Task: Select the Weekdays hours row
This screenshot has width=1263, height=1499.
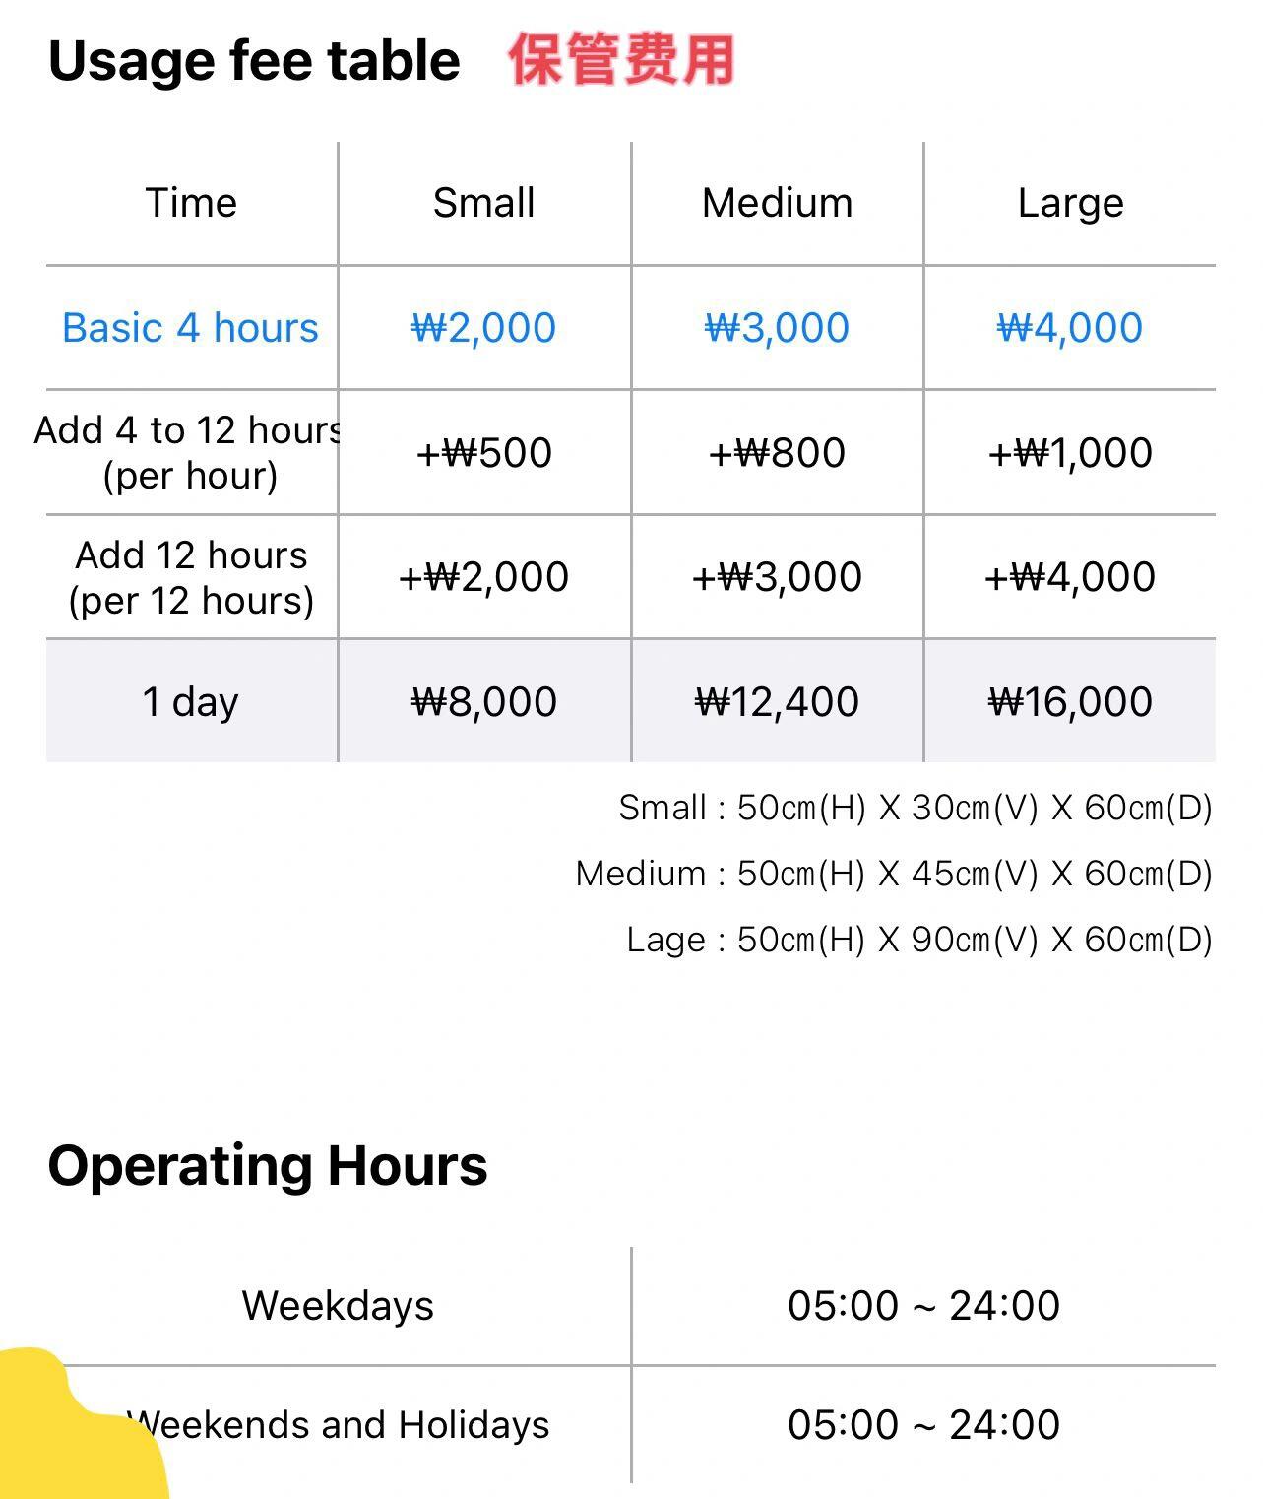Action: (x=631, y=1306)
